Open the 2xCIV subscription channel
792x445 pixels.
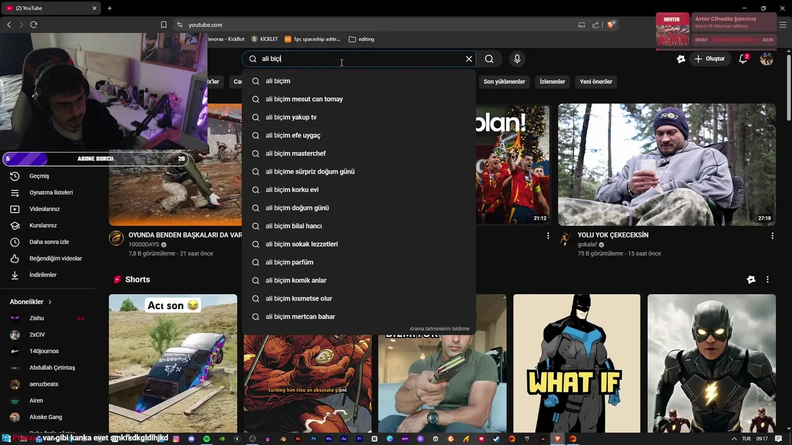click(x=37, y=334)
